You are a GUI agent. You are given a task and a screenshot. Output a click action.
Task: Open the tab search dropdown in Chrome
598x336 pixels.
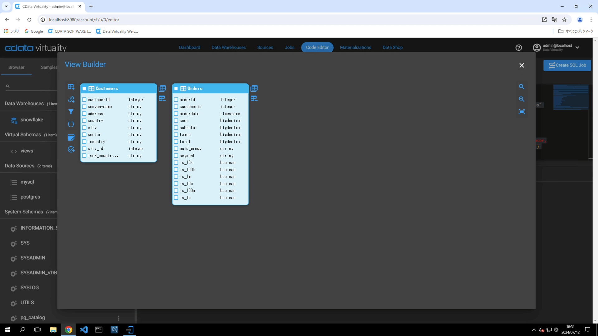pyautogui.click(x=6, y=6)
